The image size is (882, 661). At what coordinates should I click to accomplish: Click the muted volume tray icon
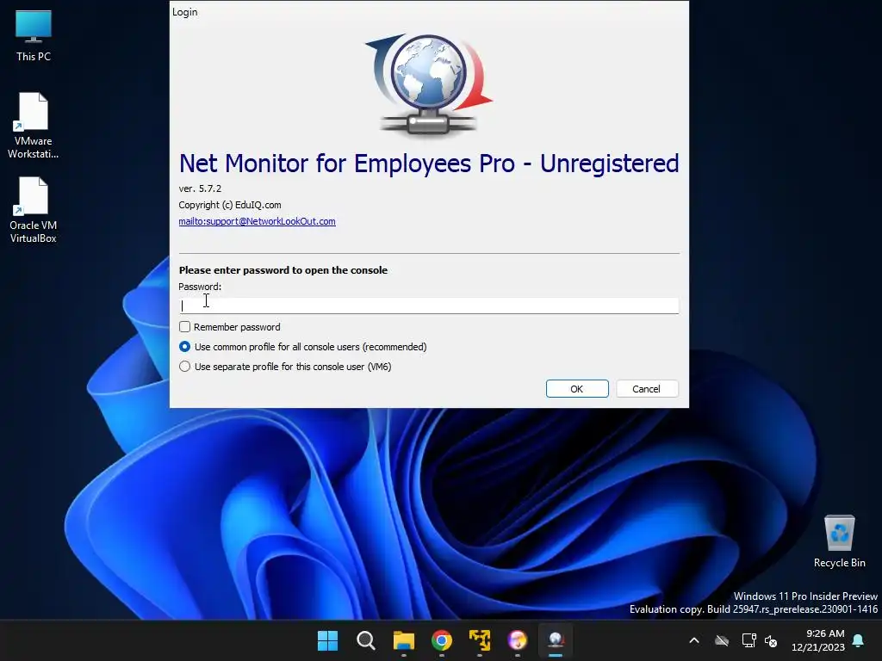tap(771, 640)
